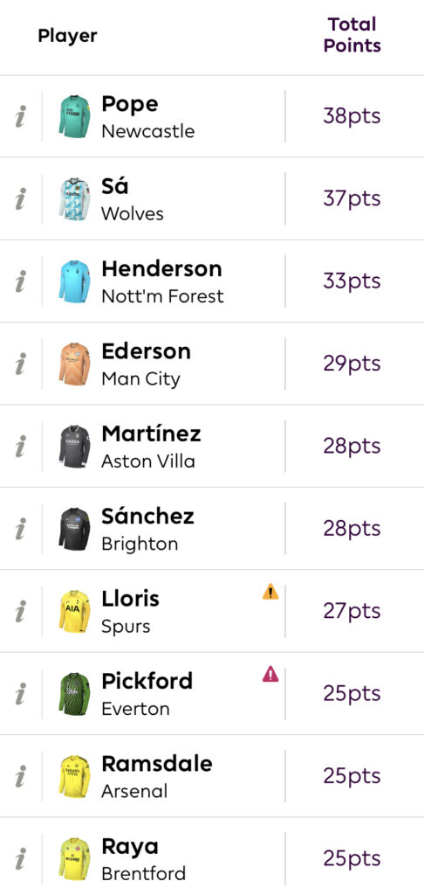Select Pope's Newcastle goalkeeper shirt

[x=74, y=116]
